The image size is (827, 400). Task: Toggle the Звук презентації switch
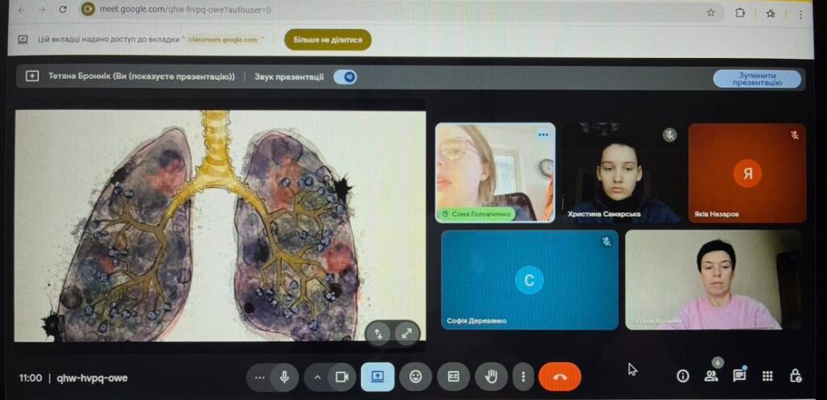point(346,77)
